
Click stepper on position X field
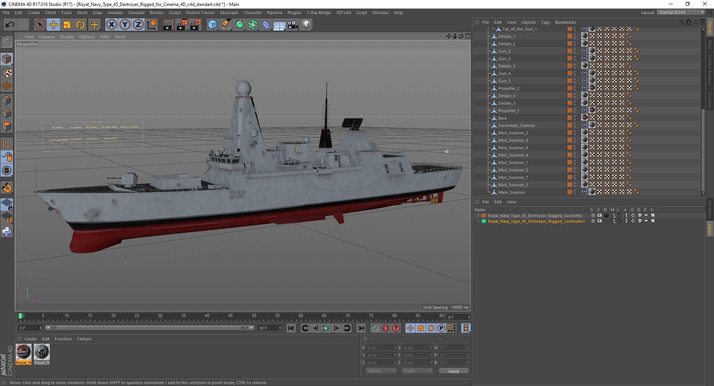[395, 348]
